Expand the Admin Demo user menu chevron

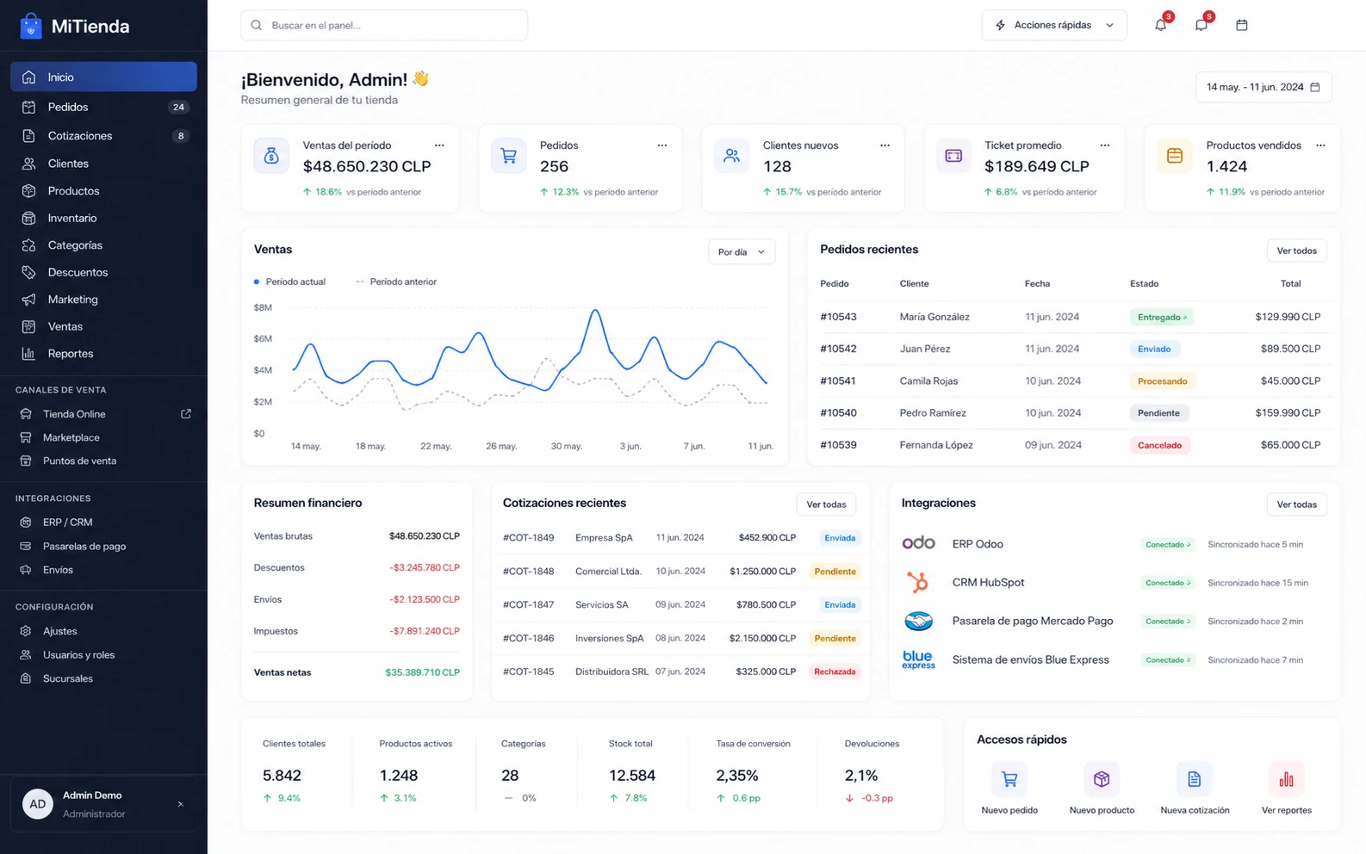pos(180,804)
